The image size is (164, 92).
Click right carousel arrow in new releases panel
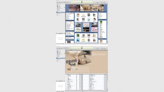coord(98,17)
